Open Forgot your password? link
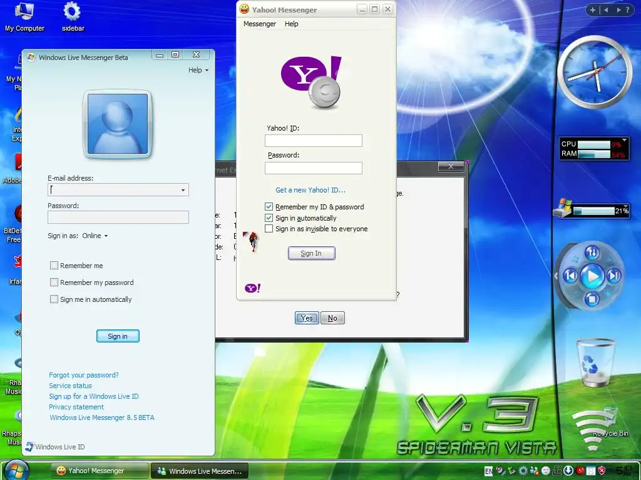The height and width of the screenshot is (480, 641). click(83, 375)
